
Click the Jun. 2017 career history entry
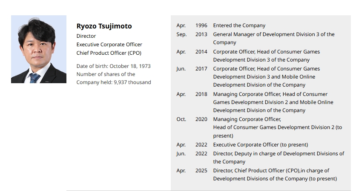pyautogui.click(x=248, y=77)
